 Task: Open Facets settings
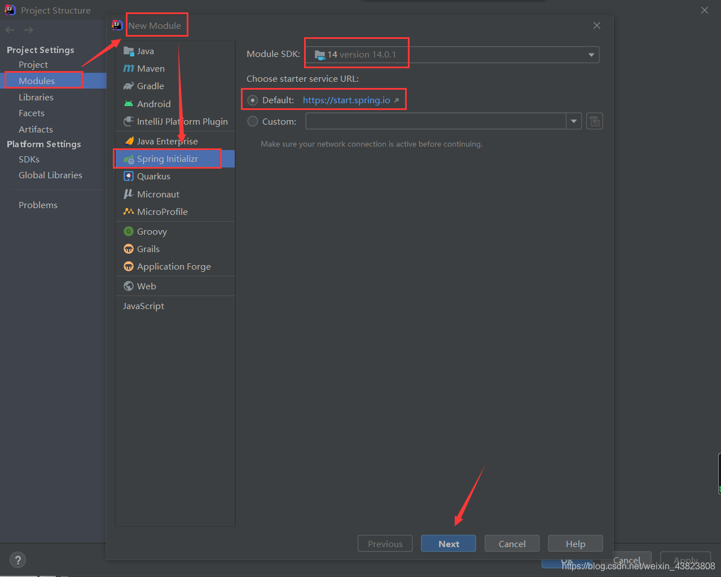[x=32, y=113]
